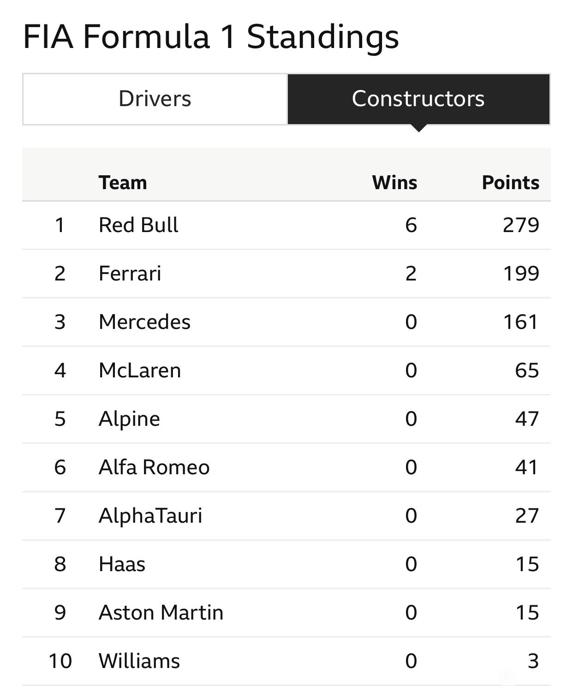Switch to the Drivers tab
573x692 pixels.
pos(155,99)
